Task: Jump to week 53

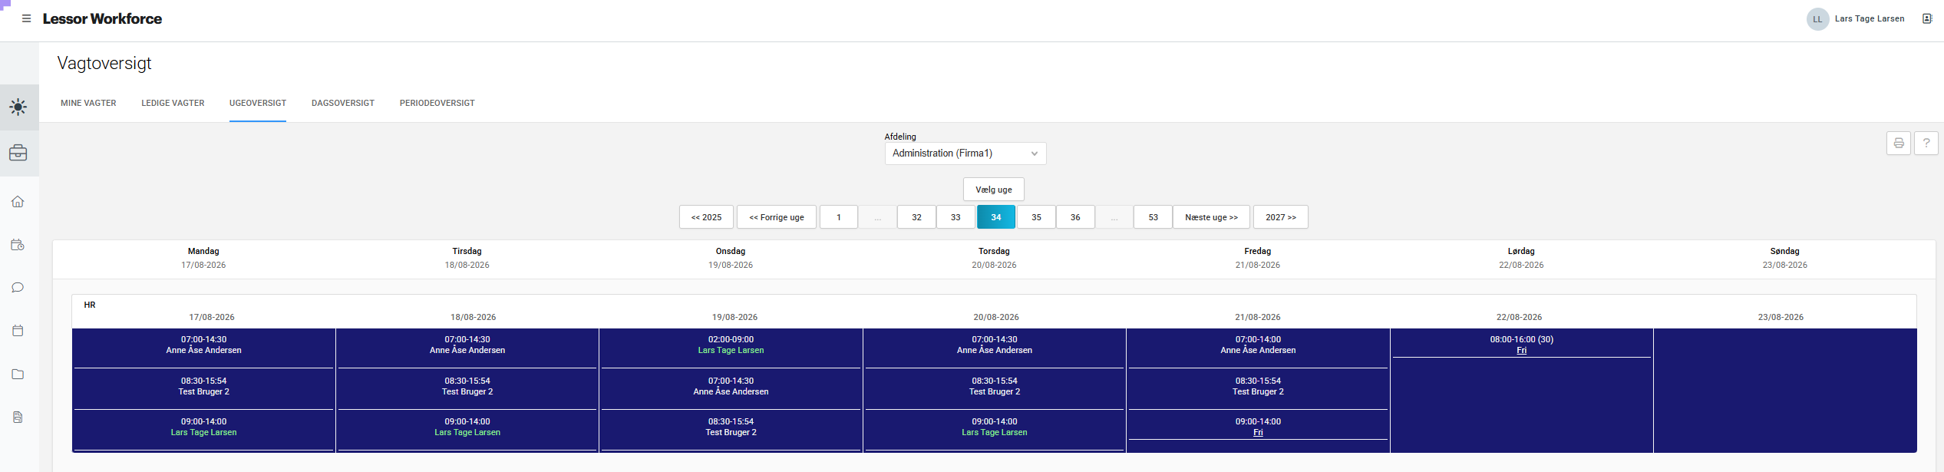Action: click(1153, 217)
